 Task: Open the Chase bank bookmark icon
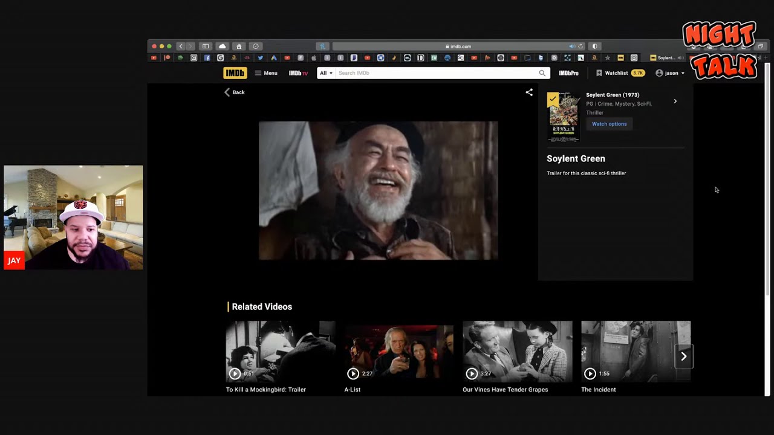pyautogui.click(x=380, y=58)
